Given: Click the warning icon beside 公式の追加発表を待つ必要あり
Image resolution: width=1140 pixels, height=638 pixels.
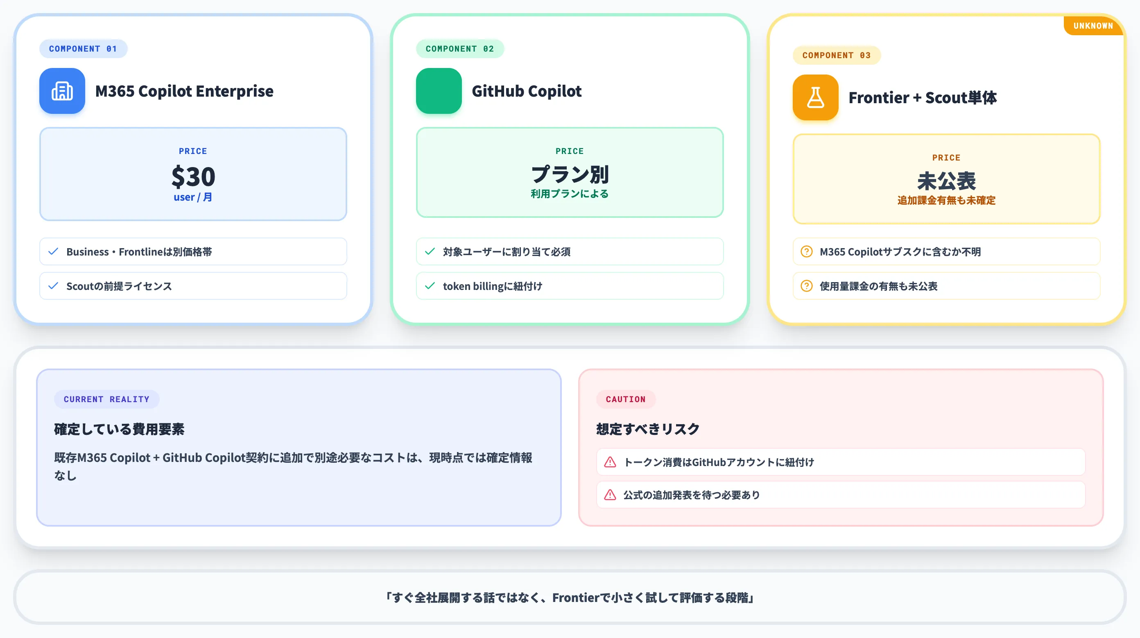Looking at the screenshot, I should tap(610, 495).
